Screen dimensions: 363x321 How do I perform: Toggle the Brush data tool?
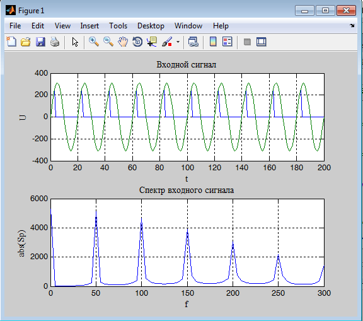(167, 42)
